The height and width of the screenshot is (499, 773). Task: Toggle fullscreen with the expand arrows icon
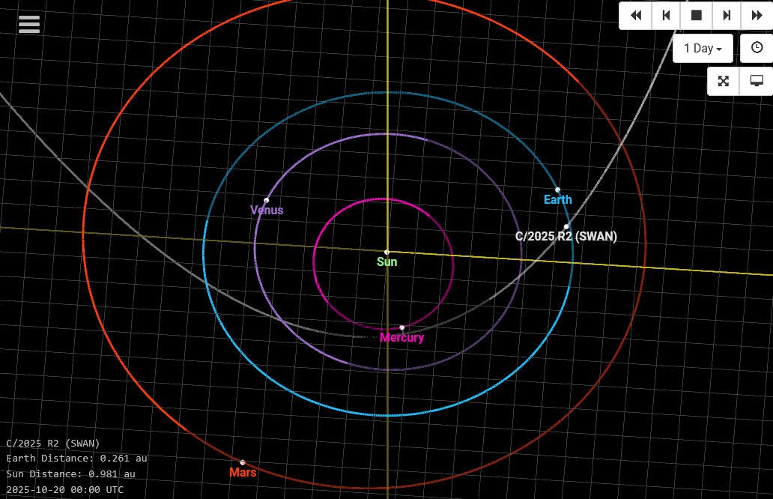(724, 81)
